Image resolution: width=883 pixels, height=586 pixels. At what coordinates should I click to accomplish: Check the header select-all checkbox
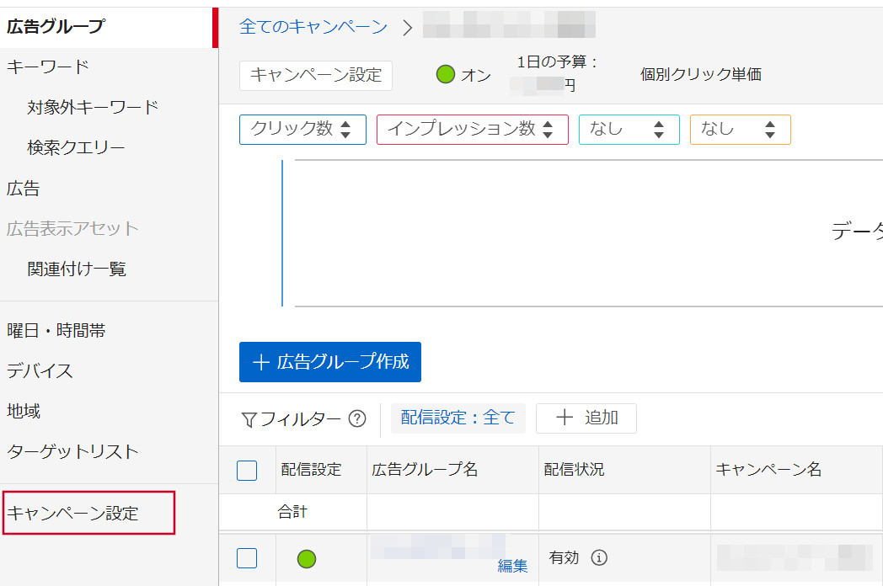click(x=247, y=471)
